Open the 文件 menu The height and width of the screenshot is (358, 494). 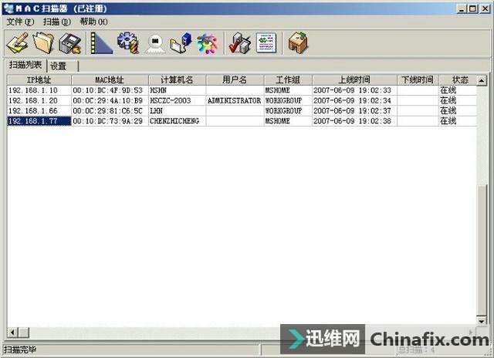19,22
